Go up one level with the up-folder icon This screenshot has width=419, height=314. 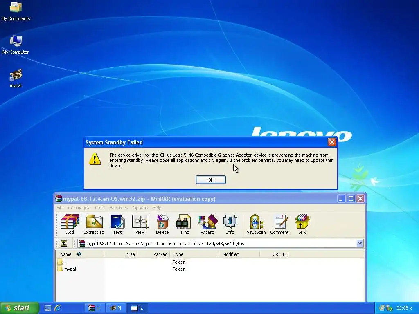64,243
